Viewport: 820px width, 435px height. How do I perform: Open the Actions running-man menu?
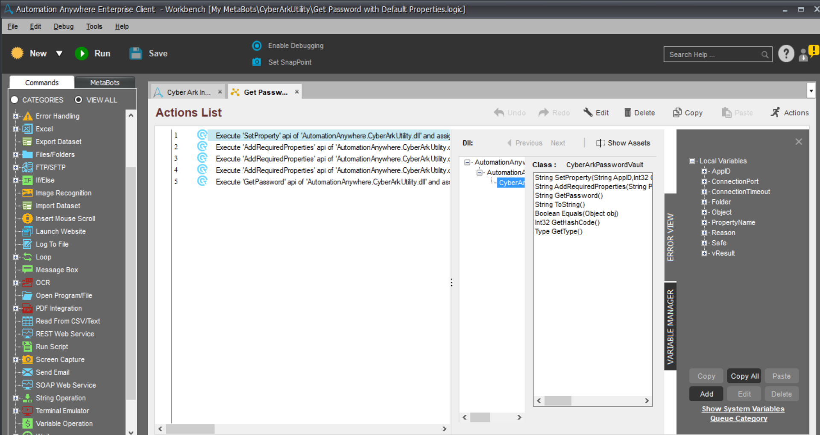[775, 112]
